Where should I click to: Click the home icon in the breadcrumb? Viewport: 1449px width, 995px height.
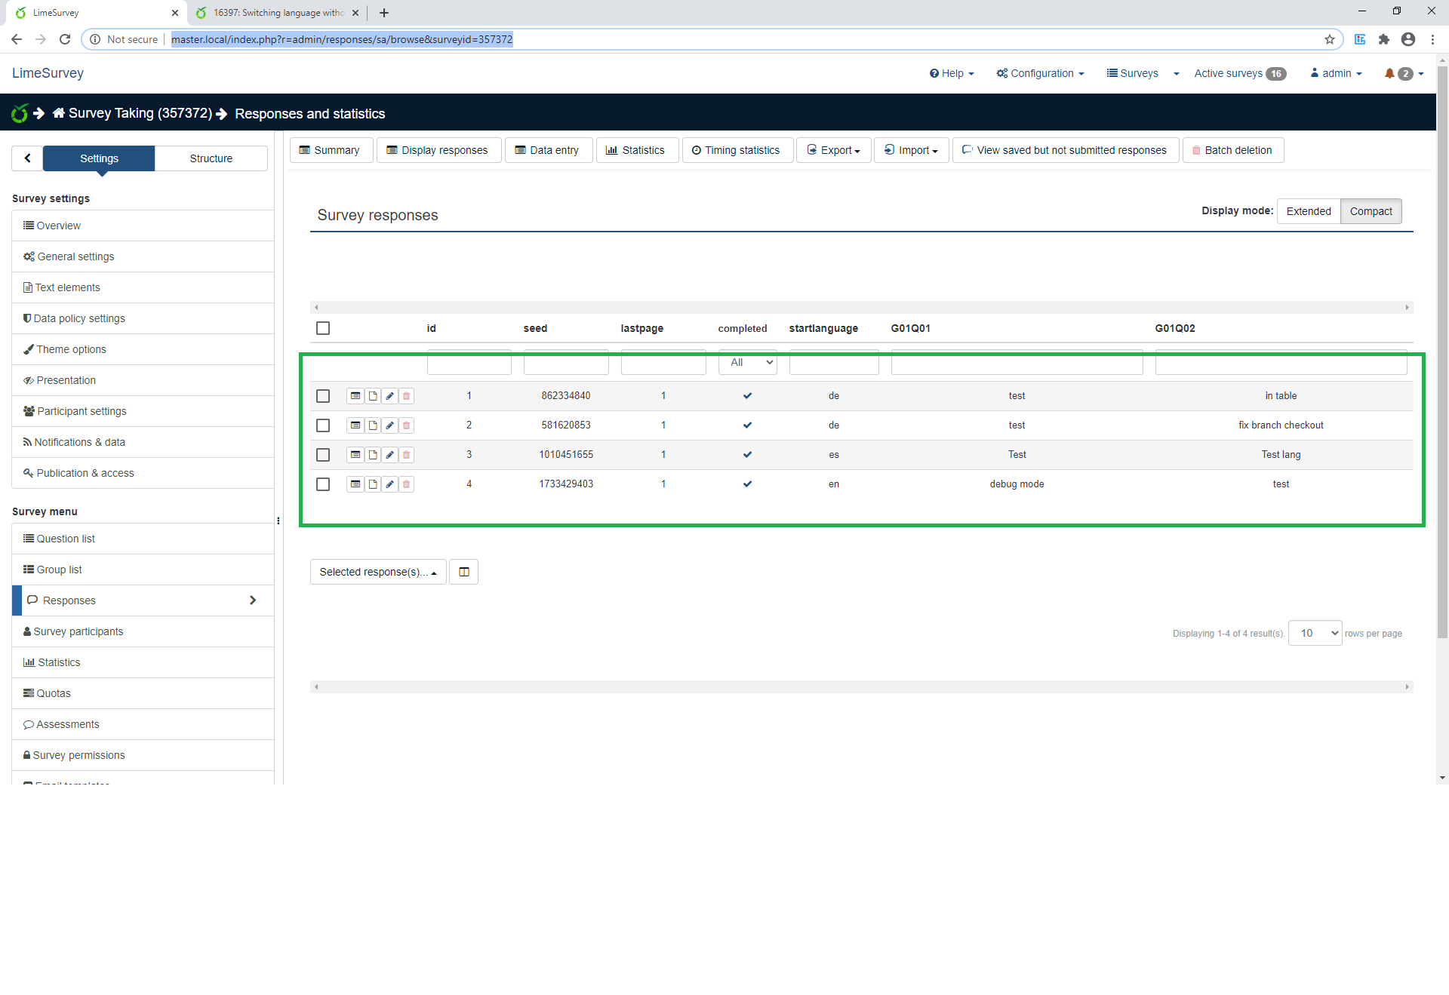59,113
